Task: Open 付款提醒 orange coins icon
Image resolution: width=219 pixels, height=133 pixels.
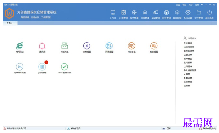Action: [x=154, y=46]
